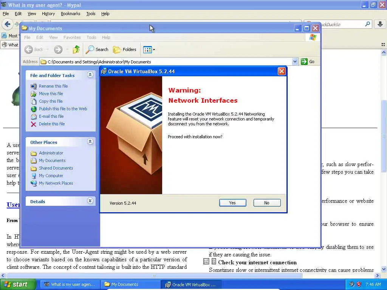
Task: Open the Tools menu in My Documents window
Action: coord(91,37)
